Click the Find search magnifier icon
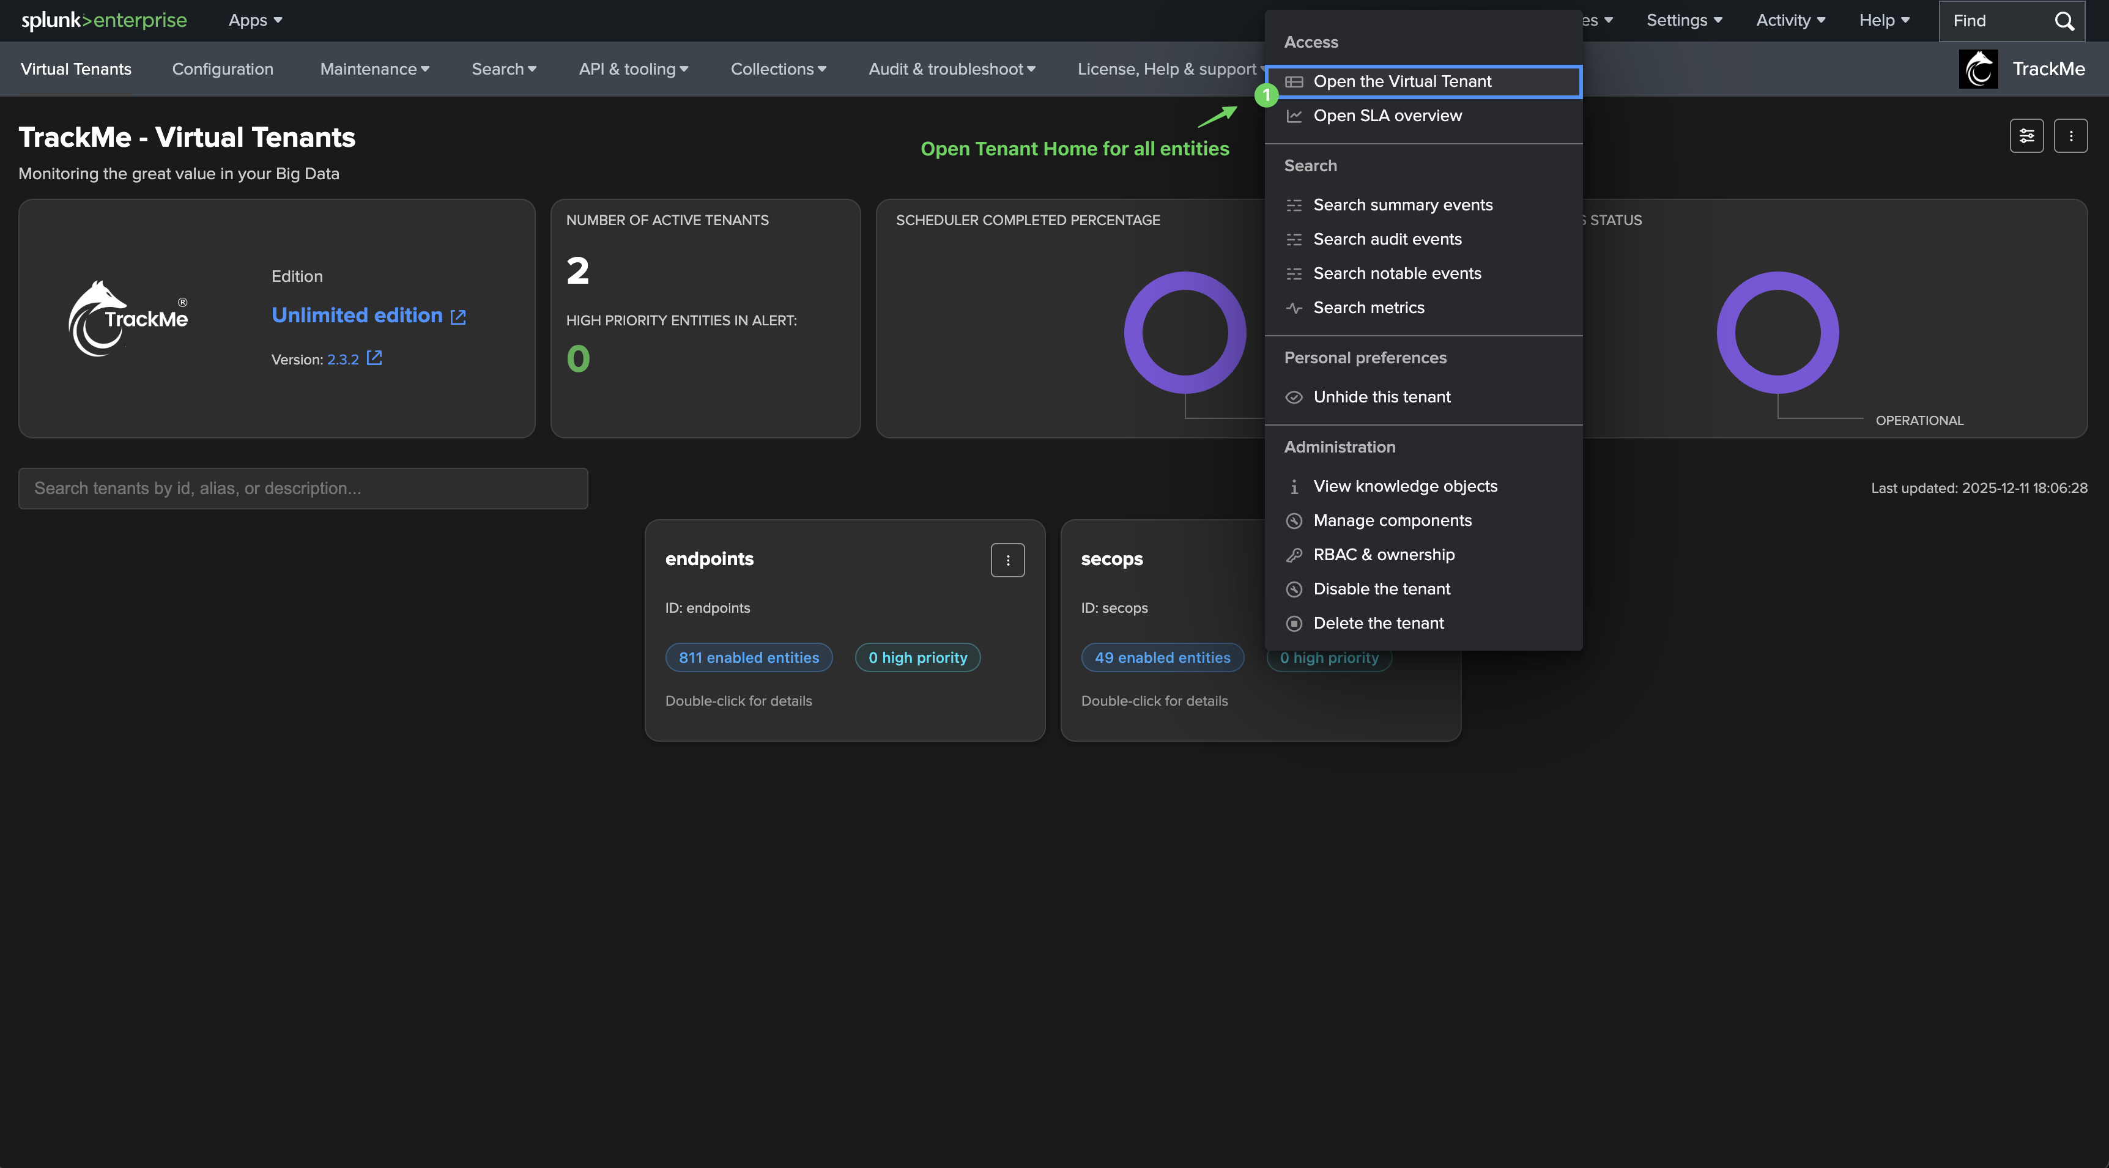Screen dimensions: 2109x1168 (x=2064, y=20)
